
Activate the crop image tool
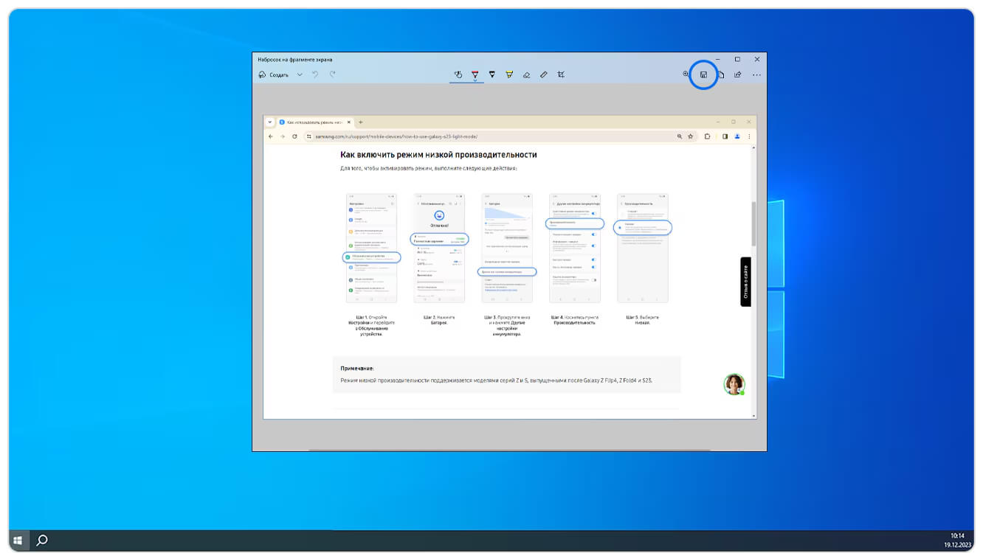point(562,74)
